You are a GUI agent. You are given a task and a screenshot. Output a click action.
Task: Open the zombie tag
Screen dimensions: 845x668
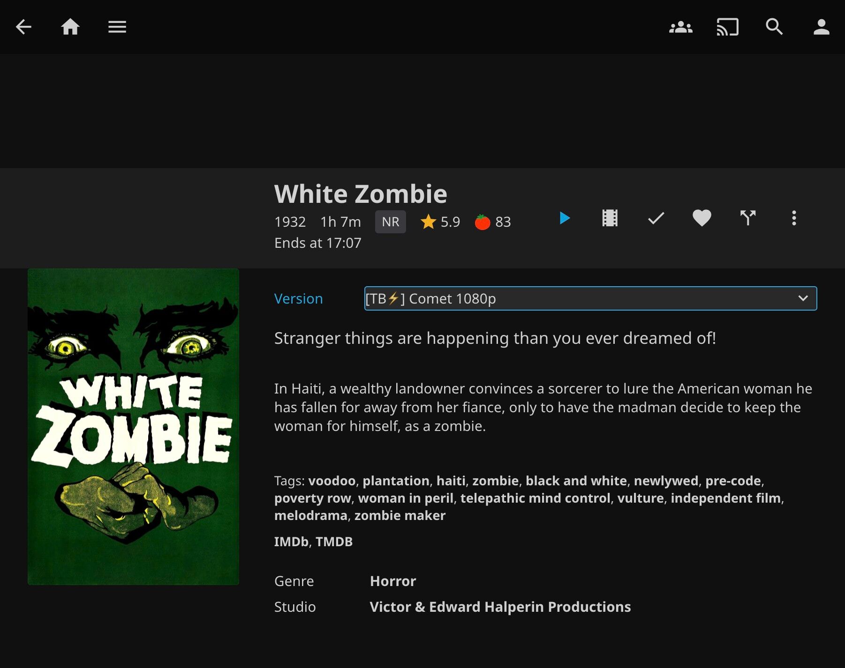click(496, 481)
